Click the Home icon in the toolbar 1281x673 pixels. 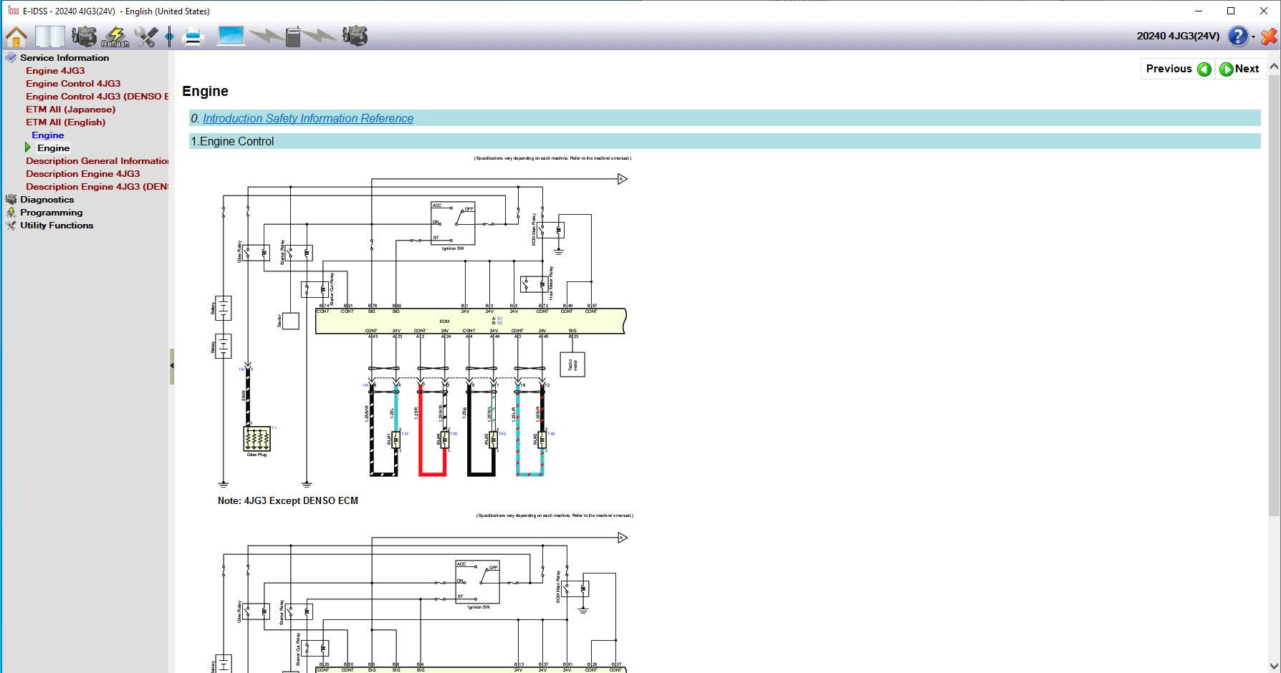tap(16, 36)
